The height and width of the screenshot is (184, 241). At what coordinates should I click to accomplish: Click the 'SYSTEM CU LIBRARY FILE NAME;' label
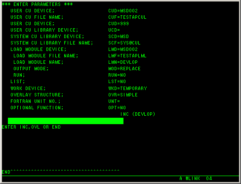(x=52, y=43)
